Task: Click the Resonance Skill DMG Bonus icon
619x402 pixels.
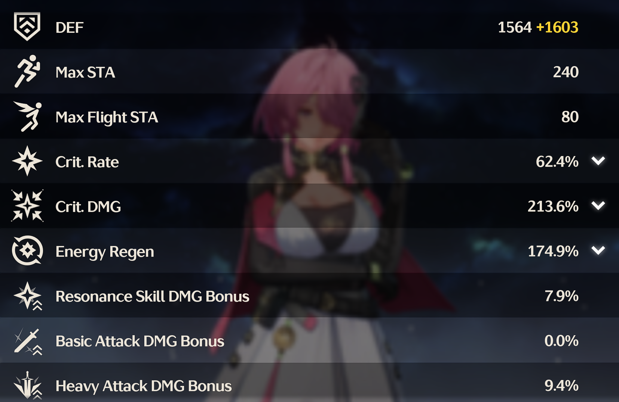Action: [28, 296]
